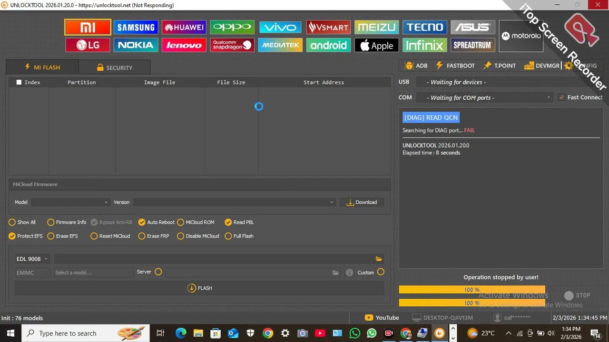Screen dimensions: 609x342
Task: Open the taskbar clock and date
Action: click(x=571, y=333)
